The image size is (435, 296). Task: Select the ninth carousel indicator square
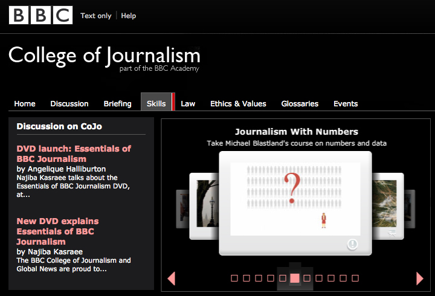[331, 278]
